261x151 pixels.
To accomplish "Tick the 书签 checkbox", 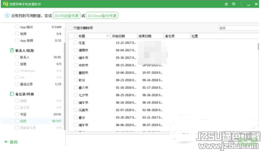I will point(17,114).
